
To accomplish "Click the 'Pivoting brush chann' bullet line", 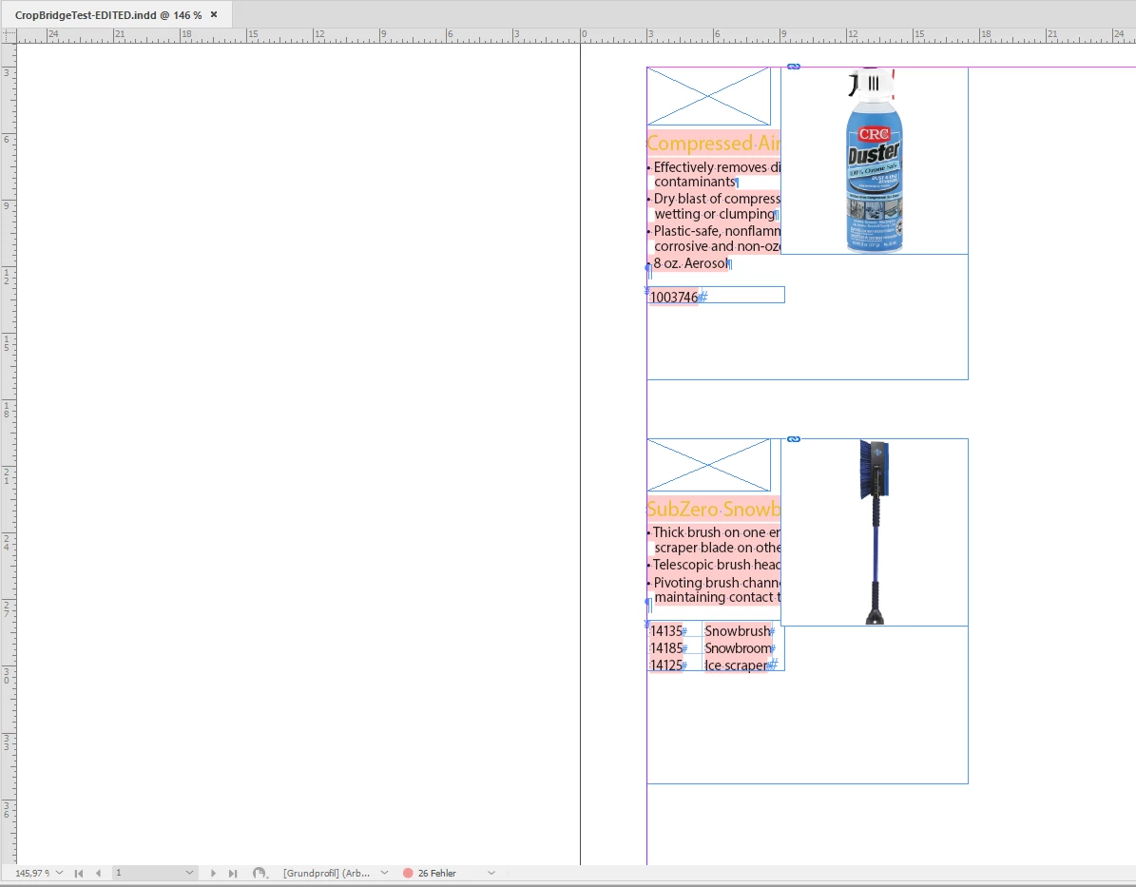I will tap(714, 583).
